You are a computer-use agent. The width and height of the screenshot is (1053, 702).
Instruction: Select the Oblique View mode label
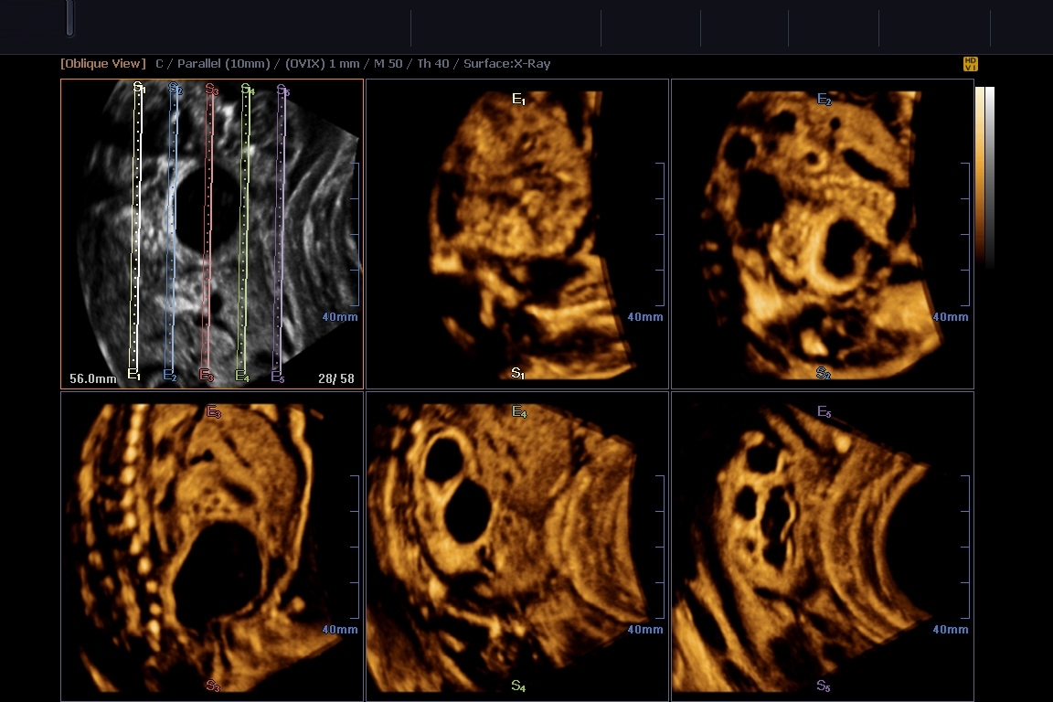coord(102,64)
